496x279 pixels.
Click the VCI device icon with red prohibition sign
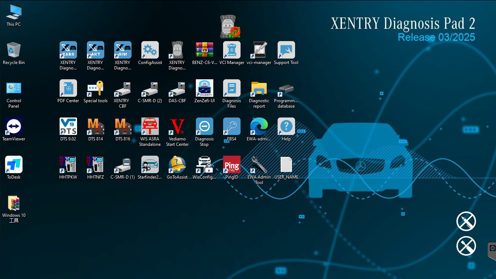click(230, 27)
